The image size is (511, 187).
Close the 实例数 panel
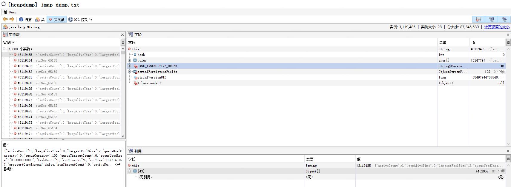[x=122, y=34]
